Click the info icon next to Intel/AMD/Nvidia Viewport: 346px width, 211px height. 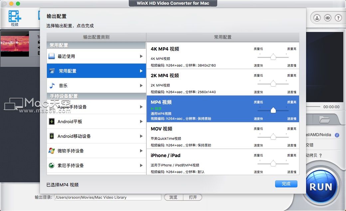coord(336,135)
